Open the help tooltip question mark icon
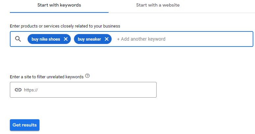The height and width of the screenshot is (134, 255). 87,76
